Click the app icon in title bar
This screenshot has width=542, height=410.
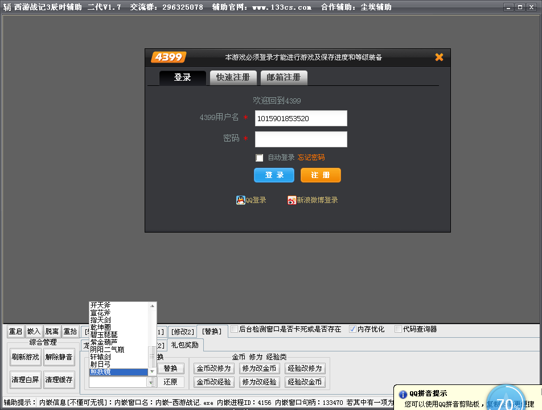pyautogui.click(x=7, y=7)
